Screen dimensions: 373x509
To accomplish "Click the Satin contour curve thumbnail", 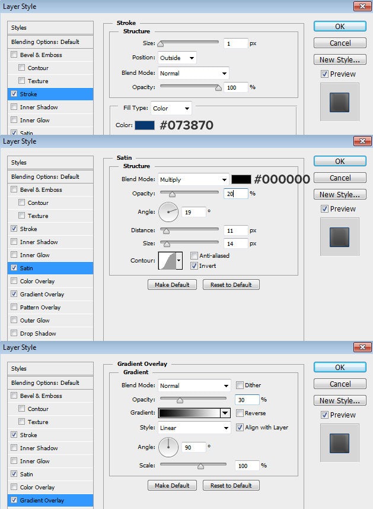I will (167, 260).
